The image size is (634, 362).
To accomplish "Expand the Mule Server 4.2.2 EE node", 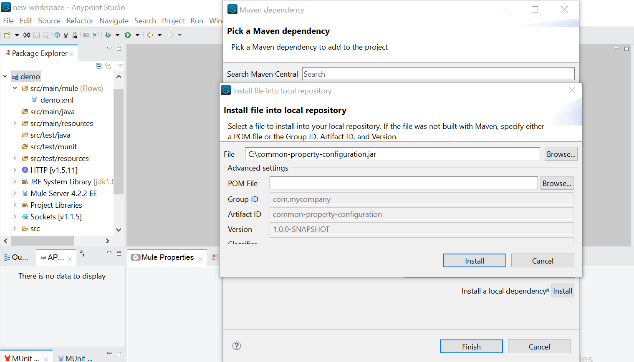I will tap(15, 193).
